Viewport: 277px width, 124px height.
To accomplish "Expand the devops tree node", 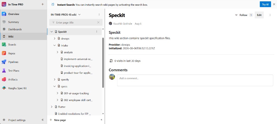I will [x=55, y=38].
